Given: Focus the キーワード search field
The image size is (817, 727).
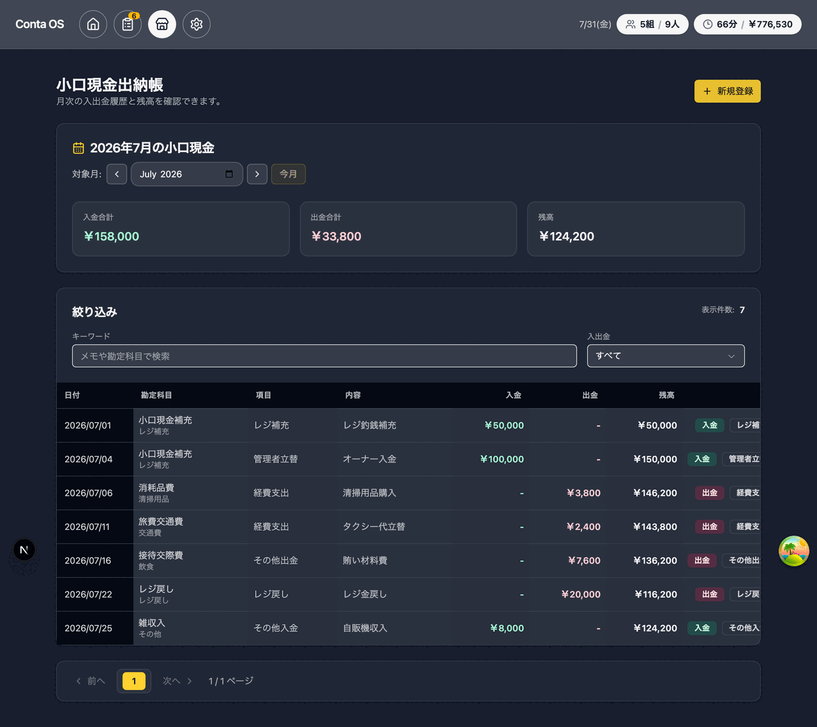Looking at the screenshot, I should point(324,356).
